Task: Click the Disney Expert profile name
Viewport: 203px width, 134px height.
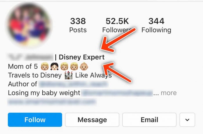Action: click(x=81, y=57)
